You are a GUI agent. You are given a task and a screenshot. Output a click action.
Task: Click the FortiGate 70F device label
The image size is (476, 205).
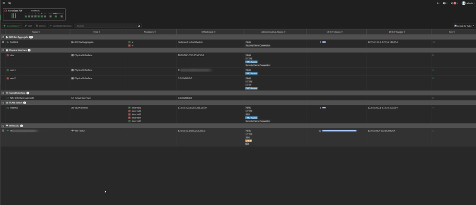[x=15, y=10]
